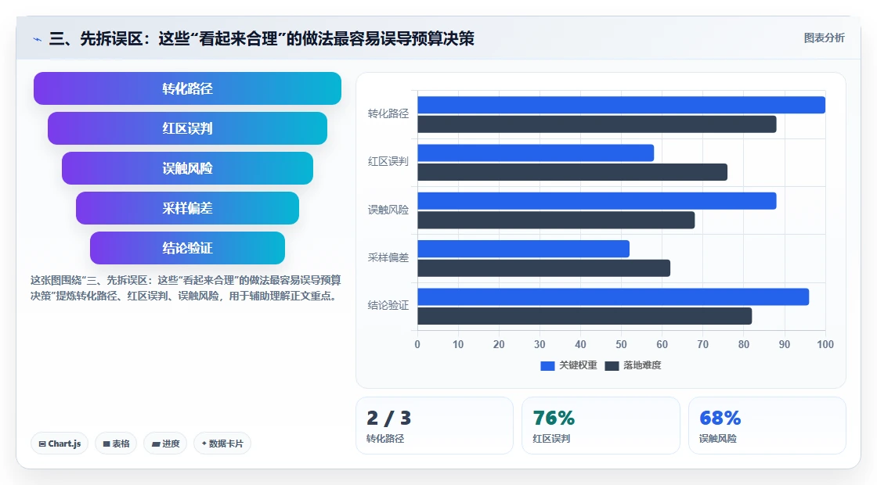Click the small icon before the section title
Screen dimensions: 877x485
pyautogui.click(x=38, y=39)
